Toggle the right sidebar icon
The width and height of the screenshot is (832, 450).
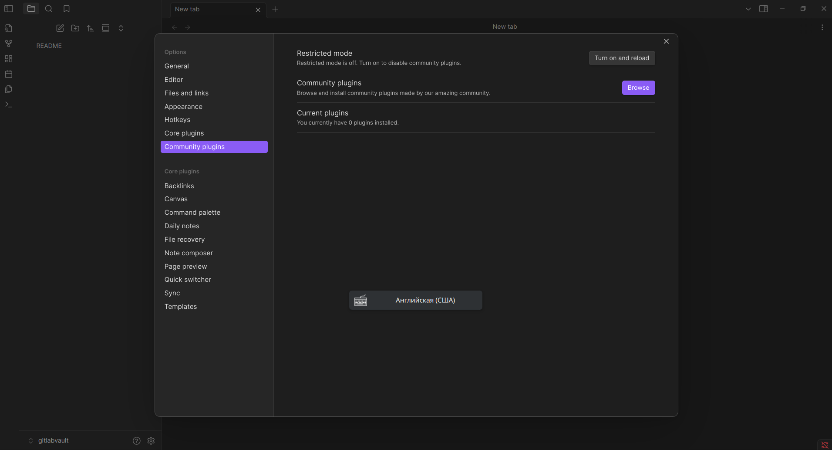click(764, 9)
